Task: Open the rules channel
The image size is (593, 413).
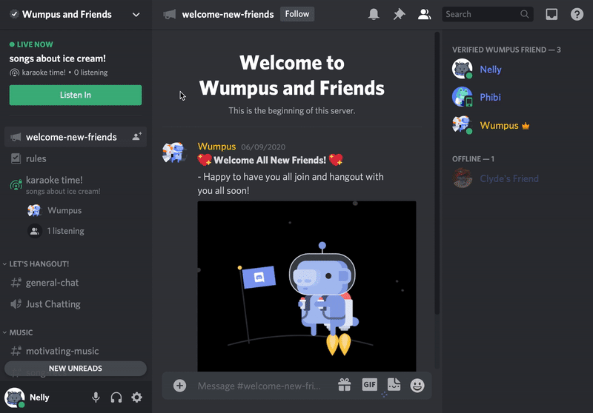Action: pyautogui.click(x=76, y=158)
